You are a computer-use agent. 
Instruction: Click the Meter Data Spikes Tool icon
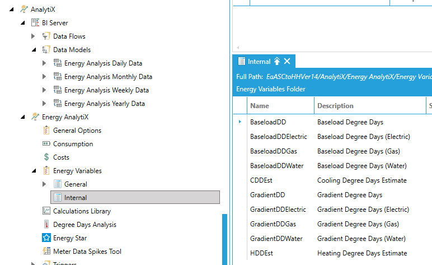(47, 252)
